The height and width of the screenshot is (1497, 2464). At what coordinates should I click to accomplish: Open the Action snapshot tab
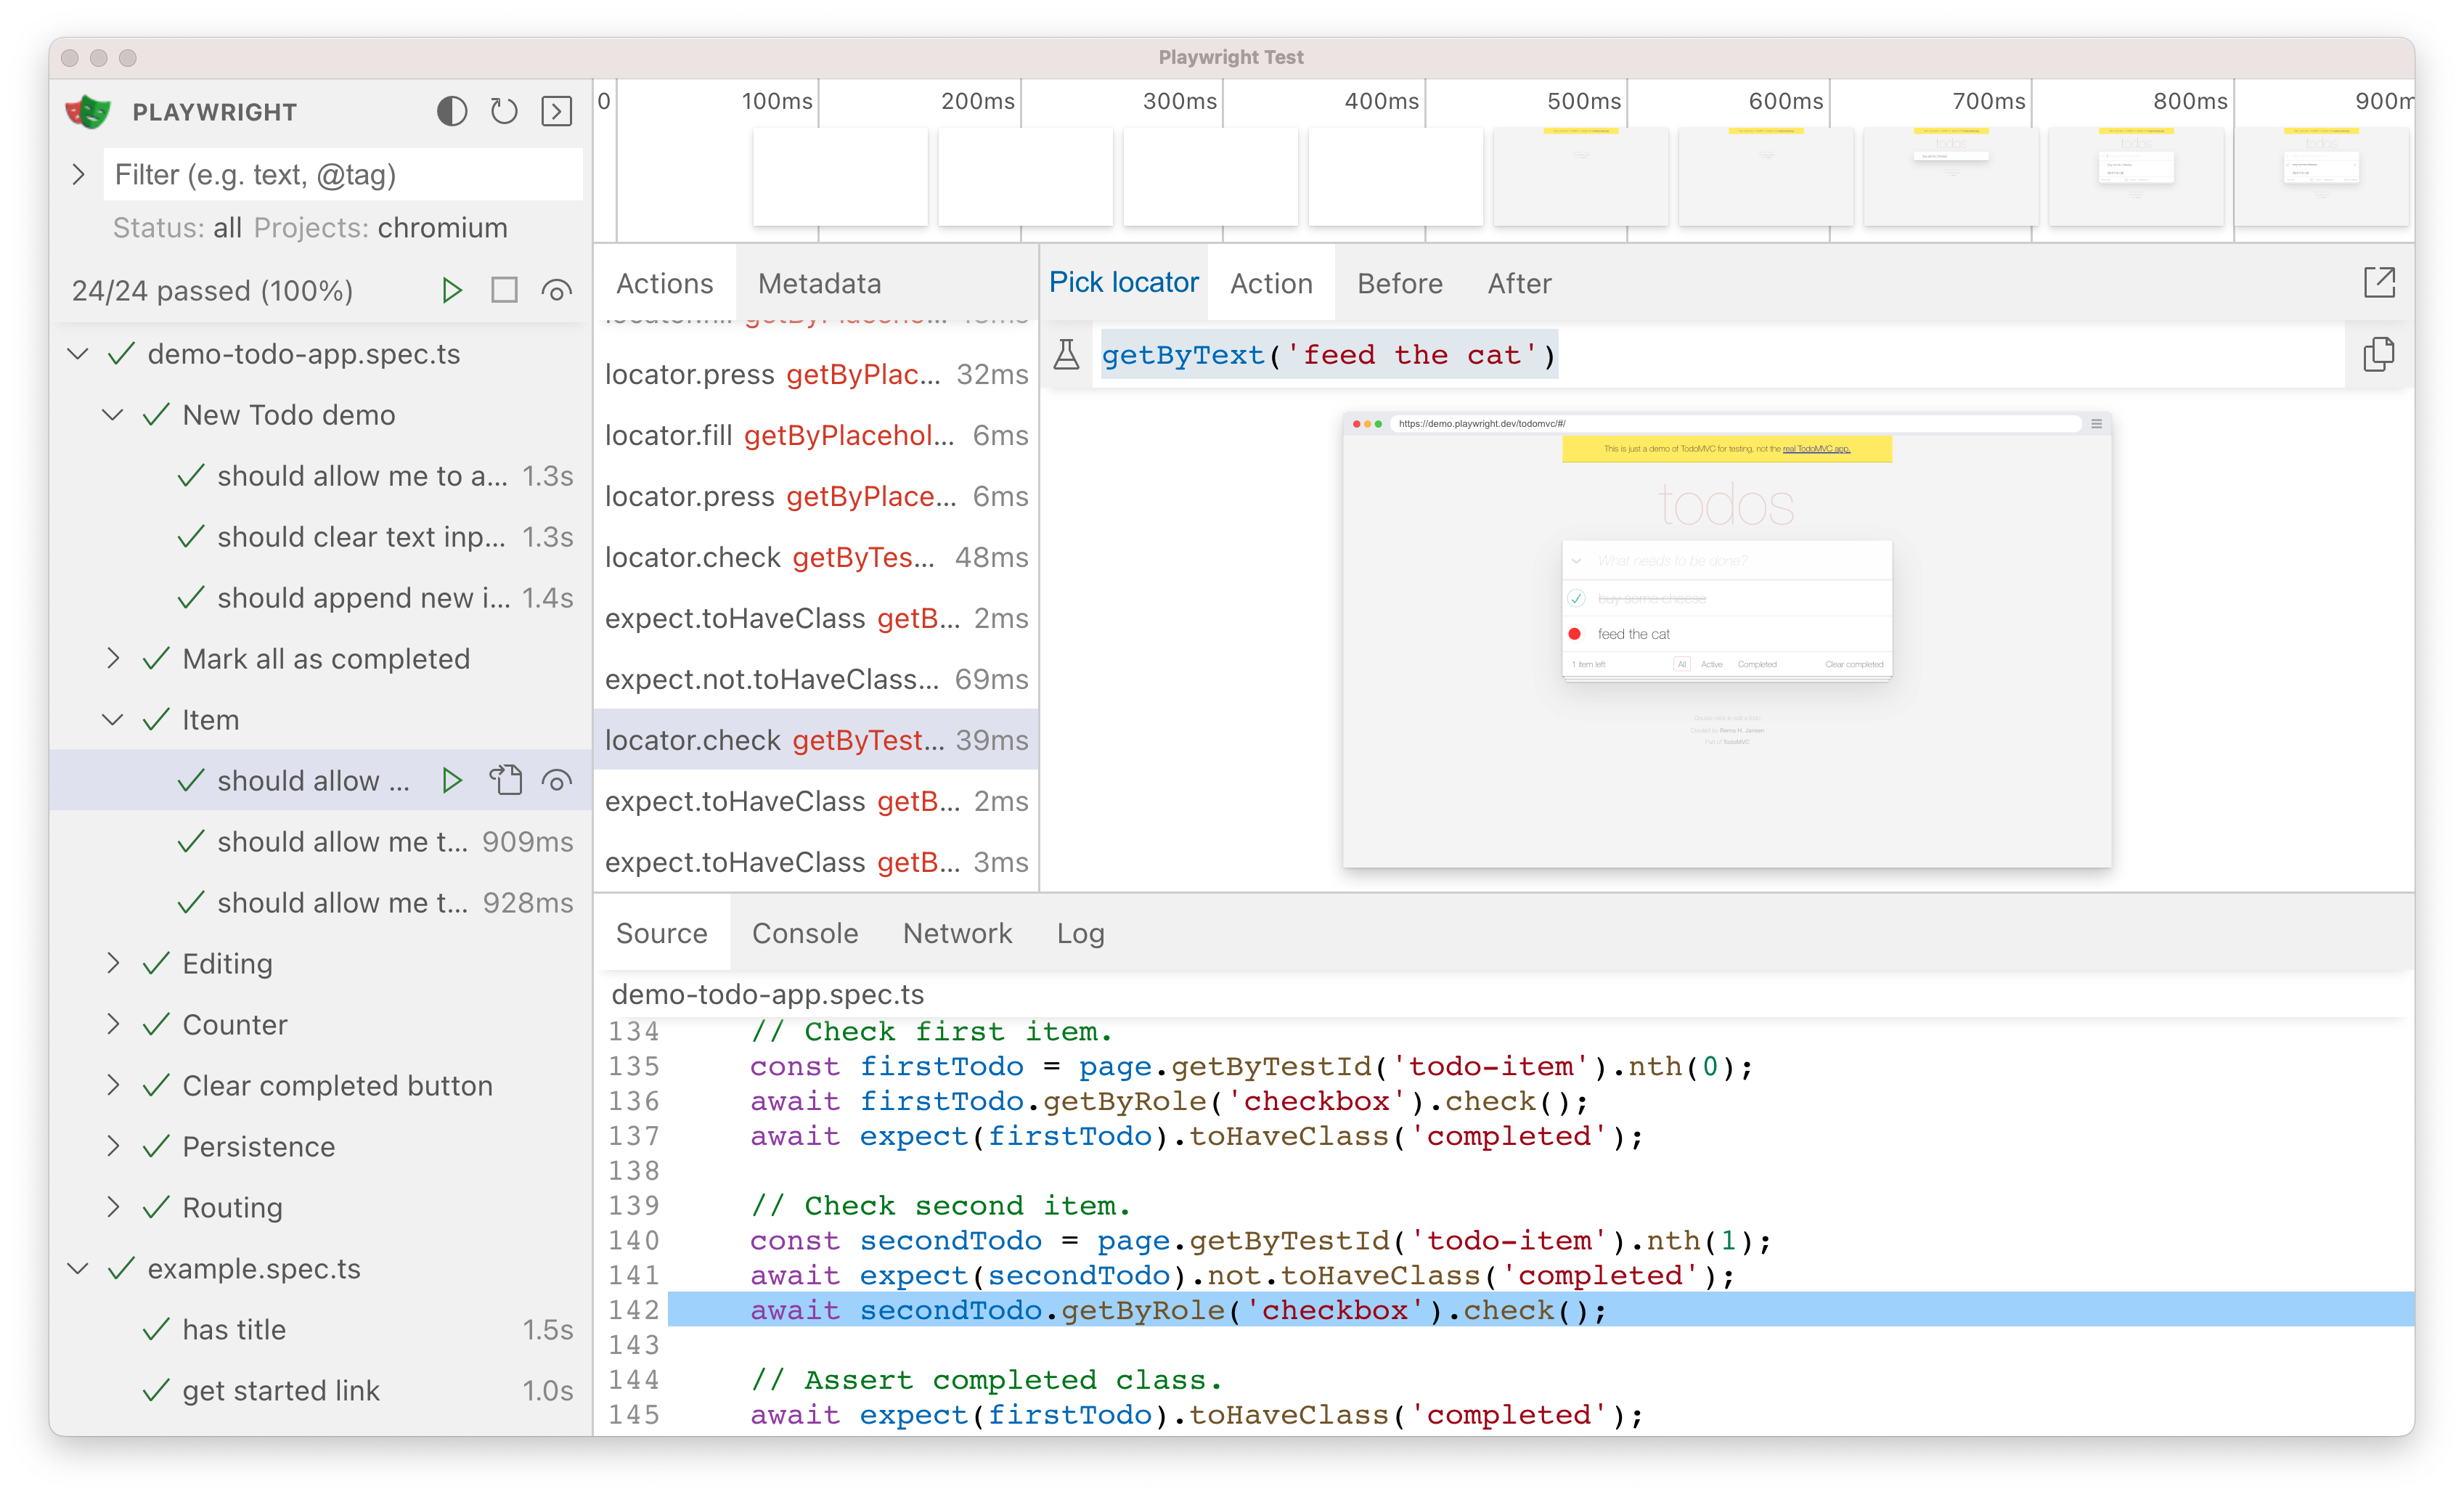(1271, 283)
